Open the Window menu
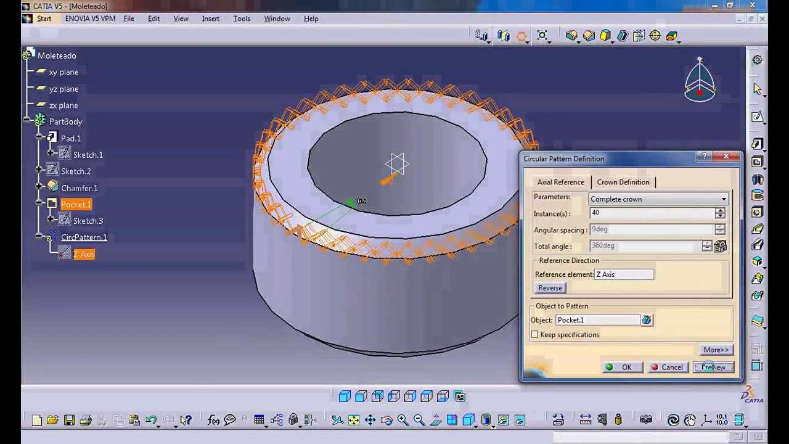This screenshot has width=789, height=444. [x=277, y=18]
